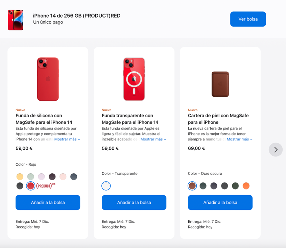The width and height of the screenshot is (286, 248).
Task: Show next accessories with right arrow
Action: pyautogui.click(x=276, y=150)
